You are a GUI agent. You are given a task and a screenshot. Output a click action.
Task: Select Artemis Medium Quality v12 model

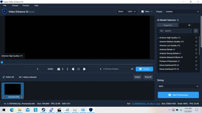tap(171, 42)
